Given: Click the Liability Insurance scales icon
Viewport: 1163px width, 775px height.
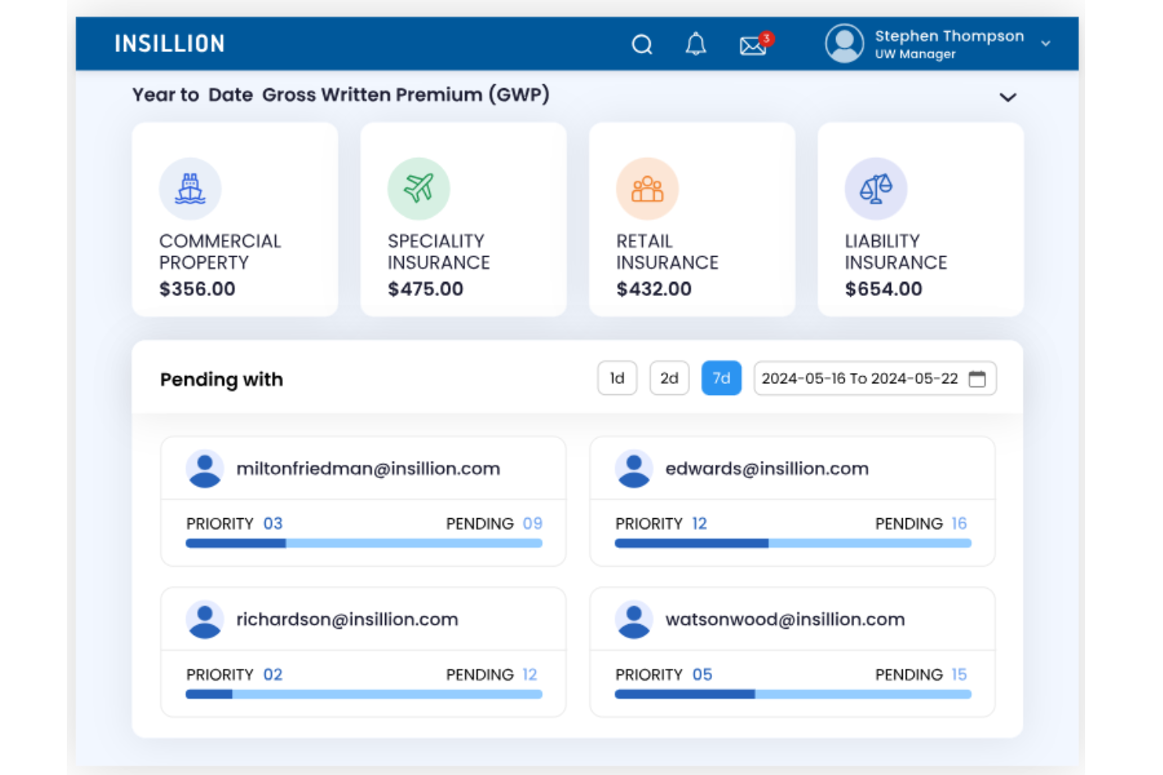Looking at the screenshot, I should tap(876, 188).
